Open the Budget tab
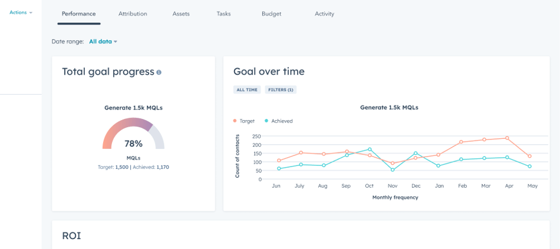 pyautogui.click(x=271, y=14)
